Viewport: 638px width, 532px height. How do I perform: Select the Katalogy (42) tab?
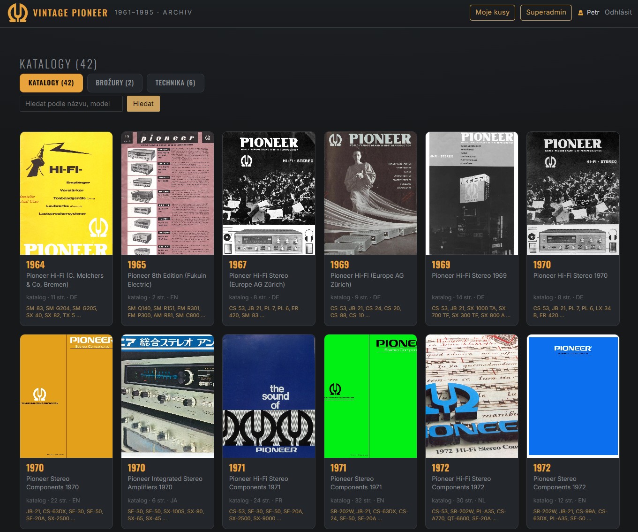point(51,83)
